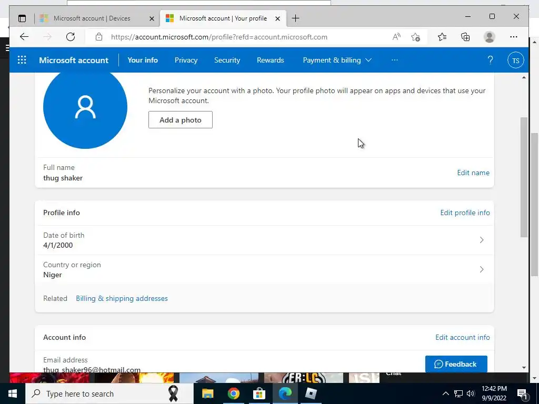Click the page vertical scrollbar thumb

click(524, 177)
